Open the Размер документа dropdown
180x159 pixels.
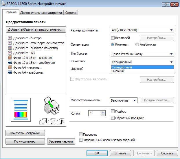coord(142,30)
